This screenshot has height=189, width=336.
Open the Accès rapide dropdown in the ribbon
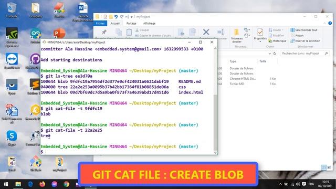click(x=247, y=35)
